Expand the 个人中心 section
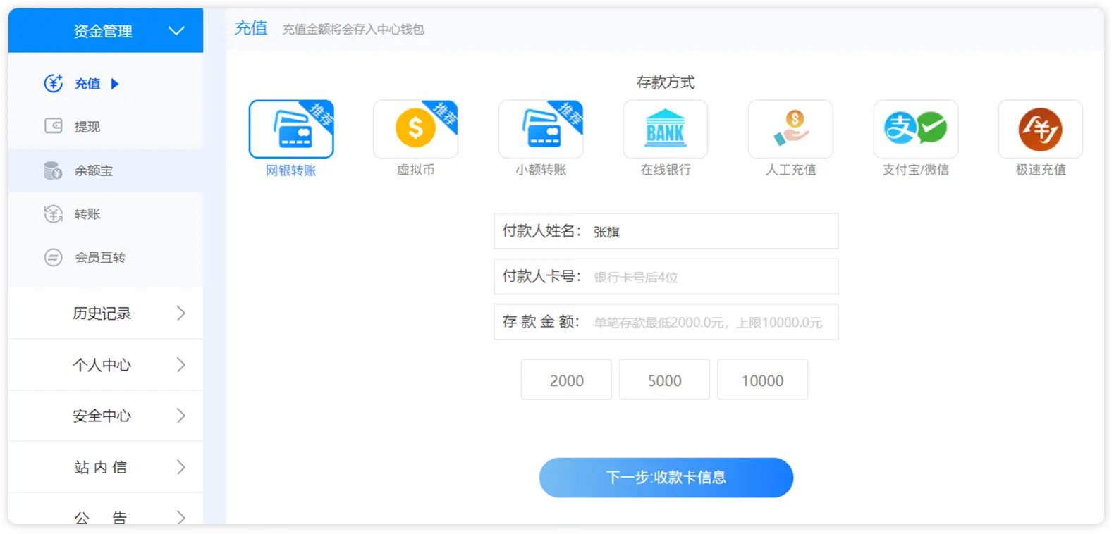Image resolution: width=1114 pixels, height=534 pixels. pyautogui.click(x=106, y=365)
